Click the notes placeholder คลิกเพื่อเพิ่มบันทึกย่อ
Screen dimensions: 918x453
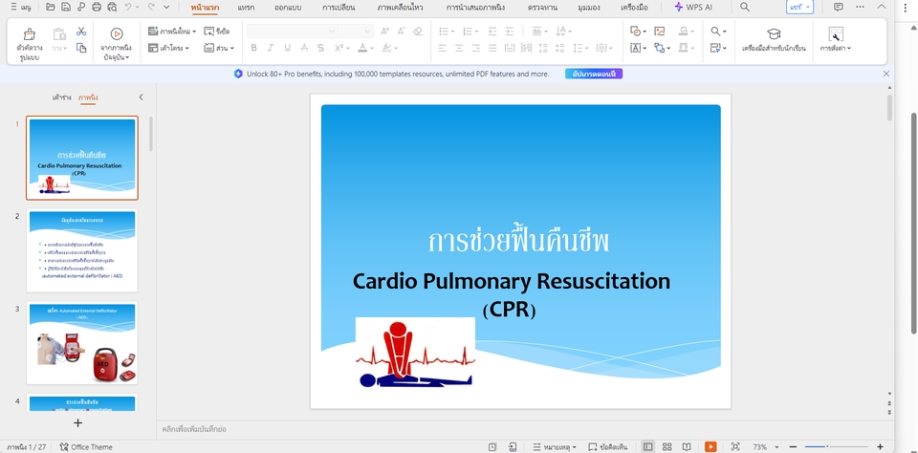[x=194, y=429]
